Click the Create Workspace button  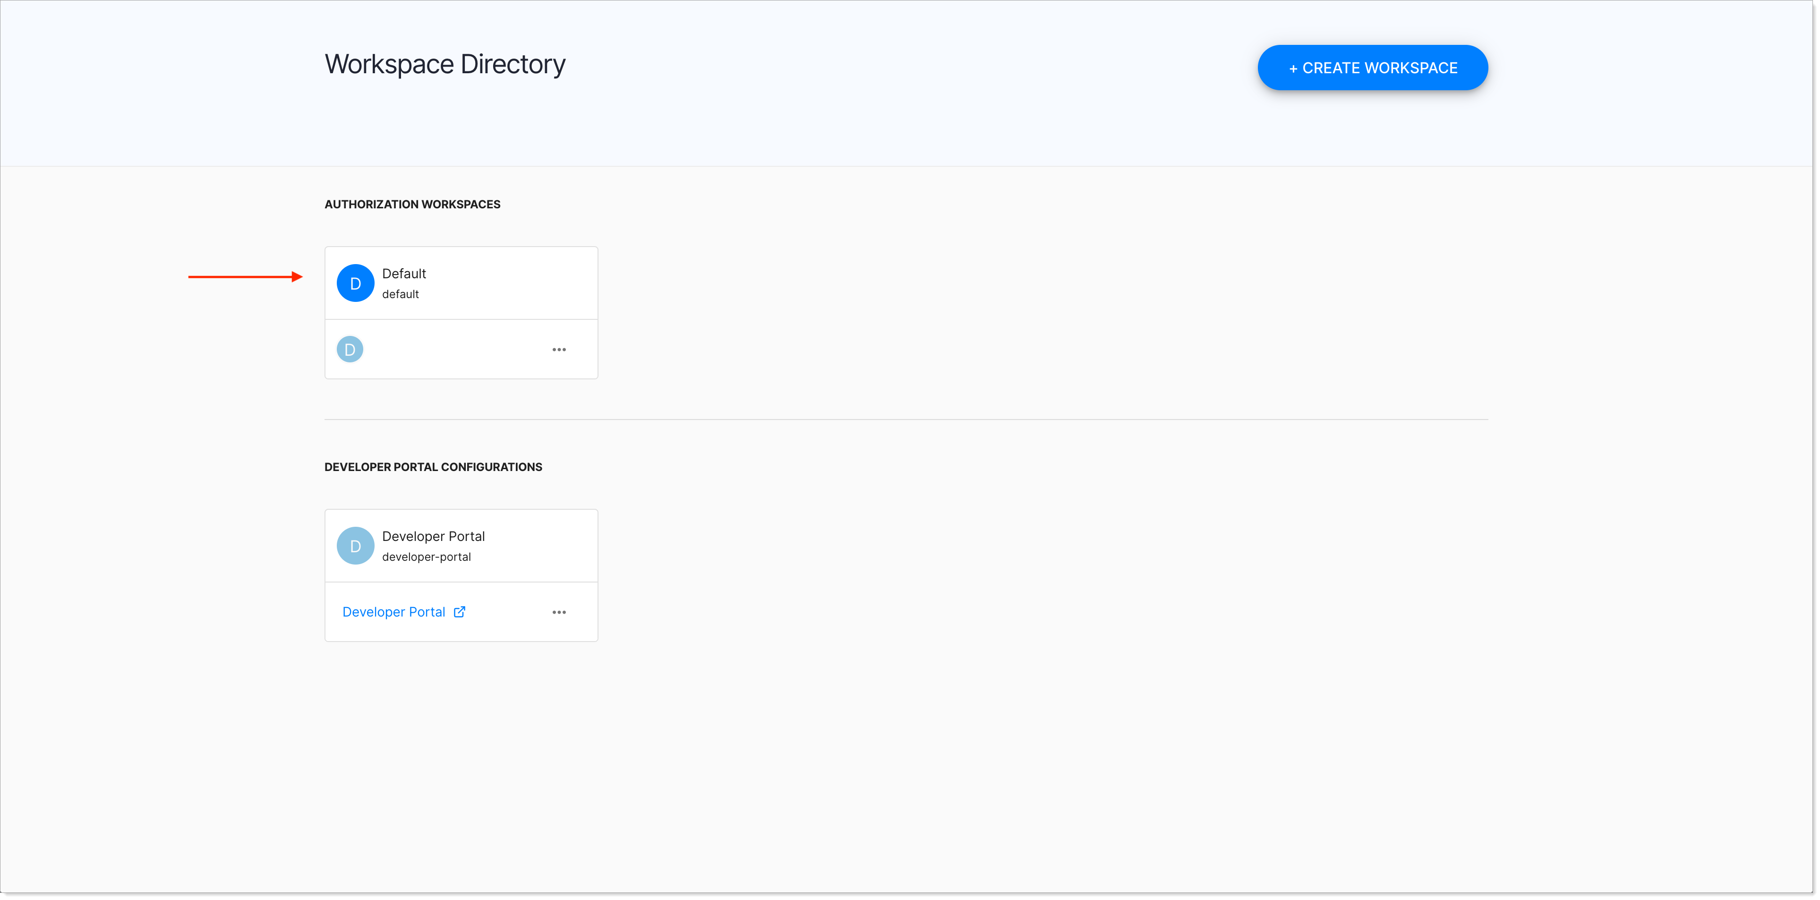coord(1372,68)
